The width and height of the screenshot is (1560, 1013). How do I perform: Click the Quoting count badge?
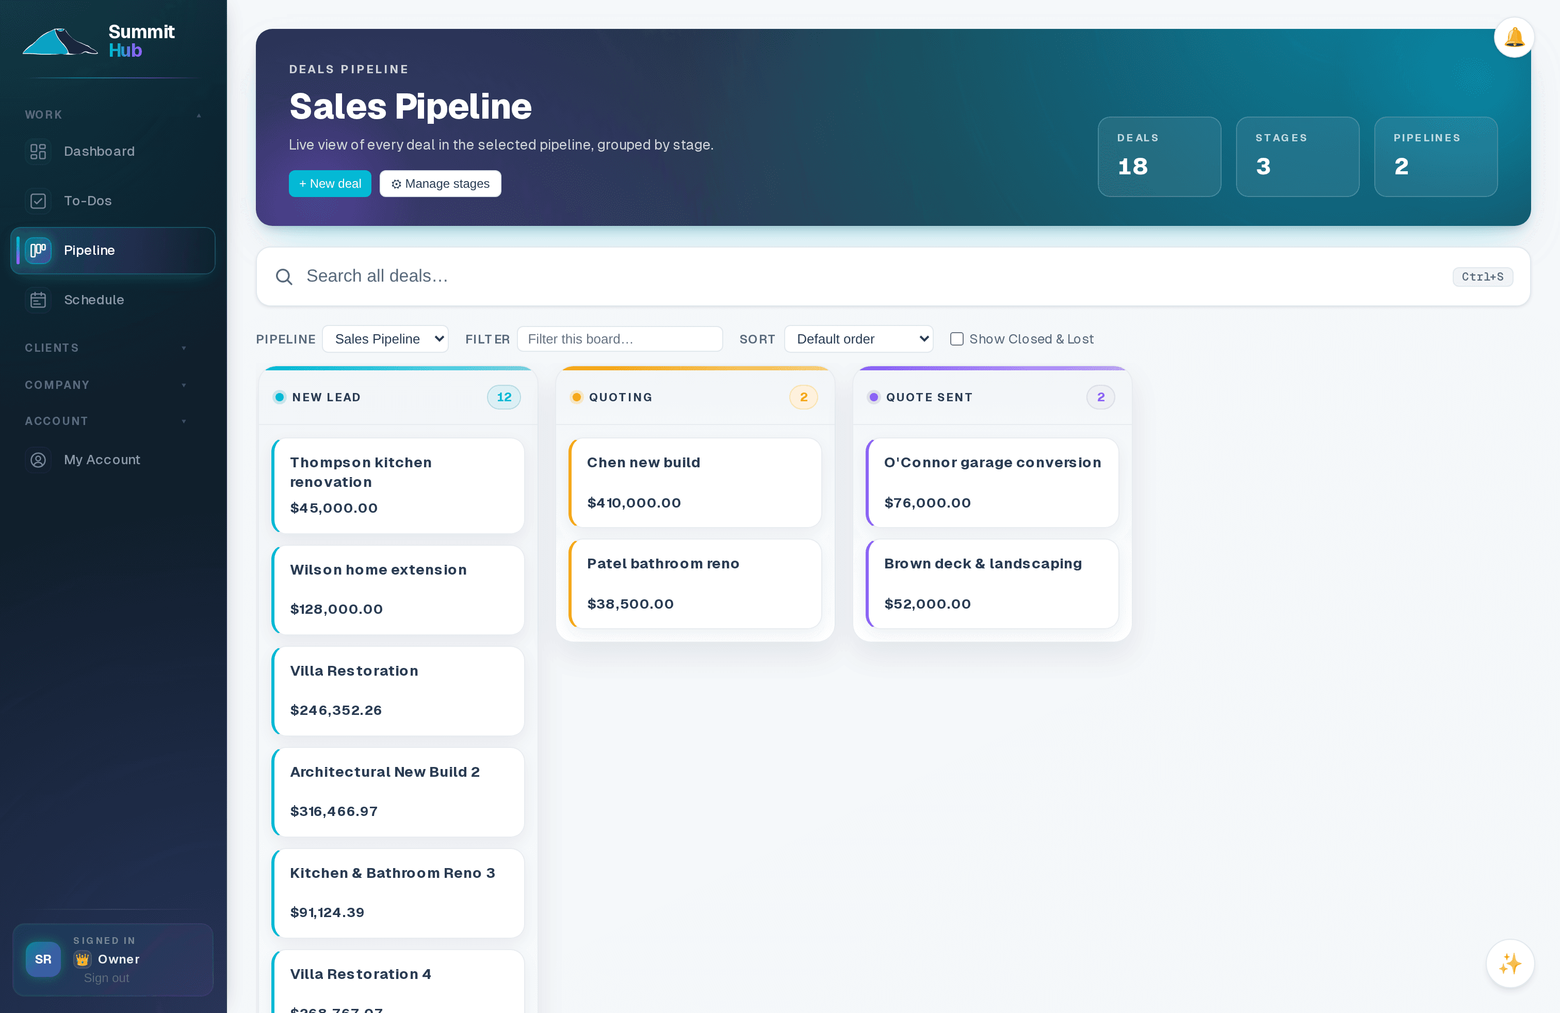[803, 397]
